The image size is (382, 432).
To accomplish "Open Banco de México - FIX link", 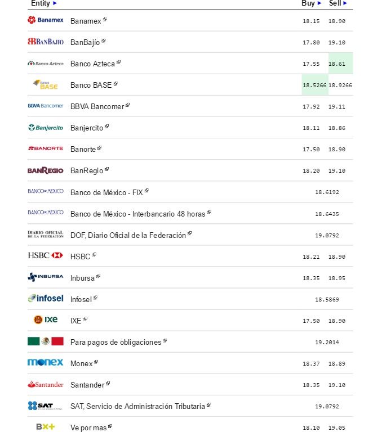I will pyautogui.click(x=106, y=192).
